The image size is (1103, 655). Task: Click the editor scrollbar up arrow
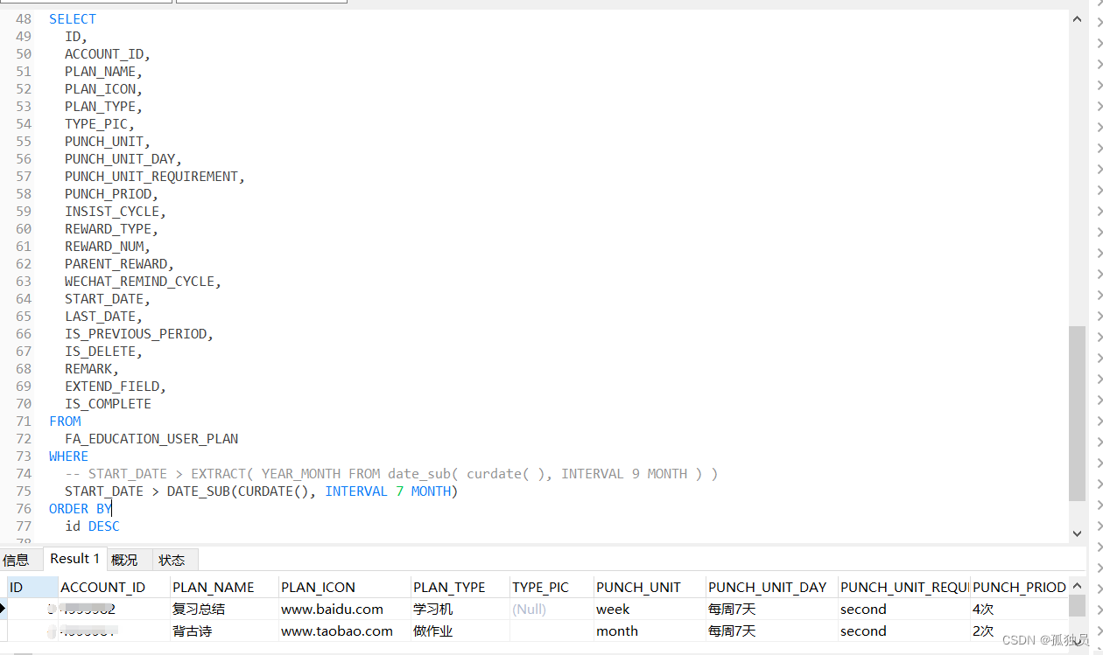pyautogui.click(x=1077, y=18)
